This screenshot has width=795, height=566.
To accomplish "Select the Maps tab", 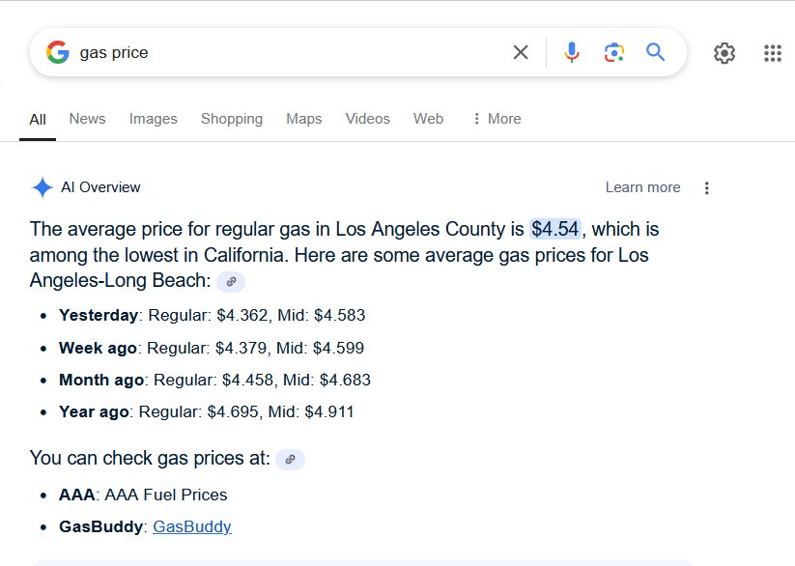I will 303,119.
